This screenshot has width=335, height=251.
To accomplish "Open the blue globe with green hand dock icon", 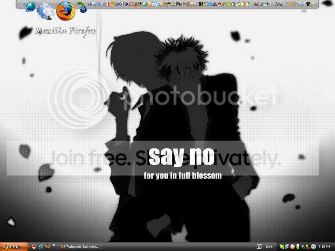I will [82, 7].
